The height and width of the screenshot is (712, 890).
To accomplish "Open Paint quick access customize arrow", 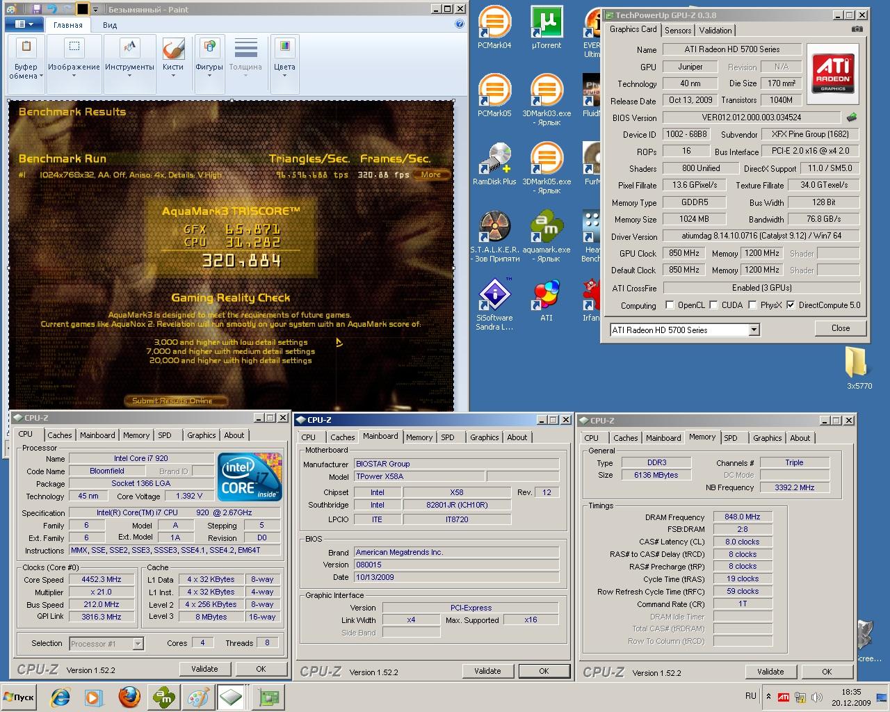I will tap(96, 10).
